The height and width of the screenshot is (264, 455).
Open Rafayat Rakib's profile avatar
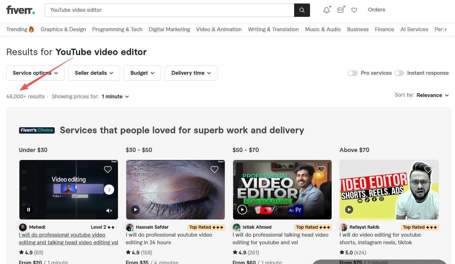[343, 227]
